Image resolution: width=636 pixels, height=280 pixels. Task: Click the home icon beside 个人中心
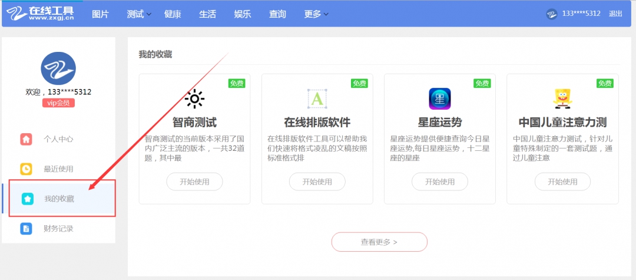(26, 140)
